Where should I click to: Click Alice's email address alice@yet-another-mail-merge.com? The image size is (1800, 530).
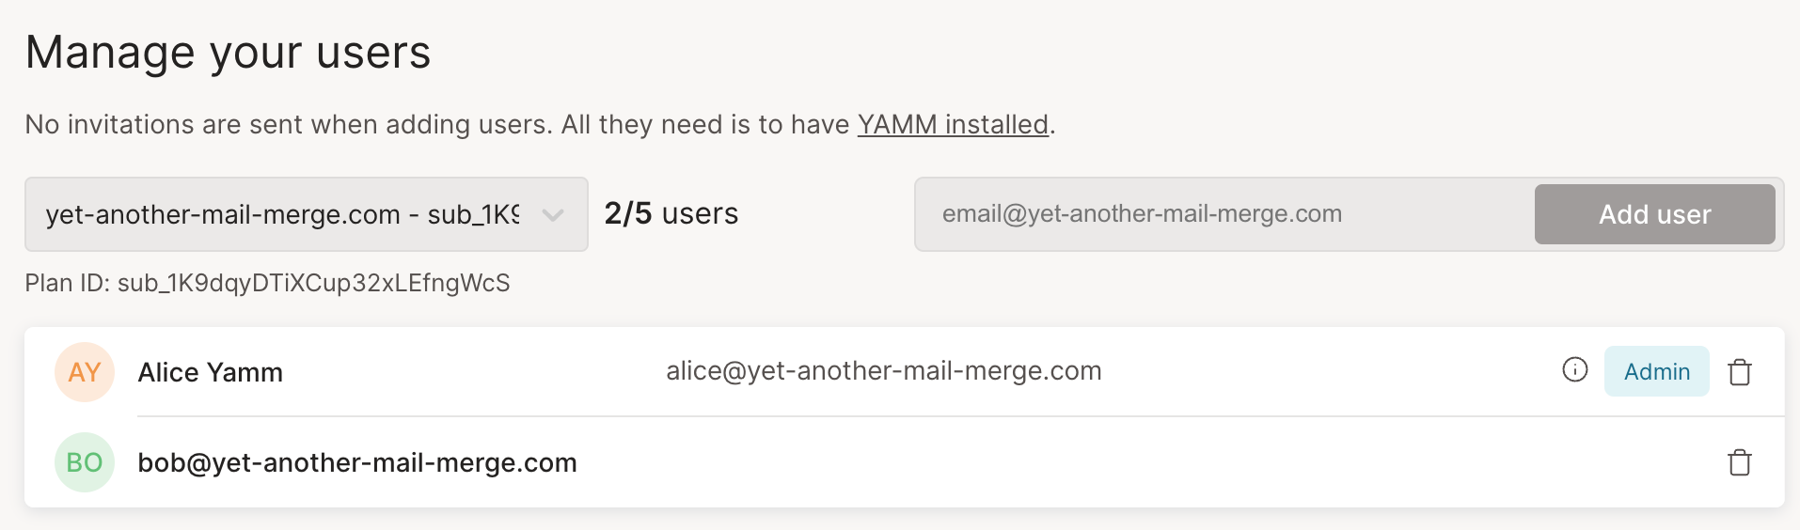(x=883, y=371)
